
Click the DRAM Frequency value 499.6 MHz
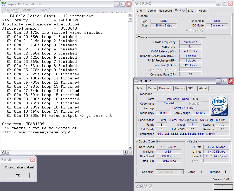(190, 42)
